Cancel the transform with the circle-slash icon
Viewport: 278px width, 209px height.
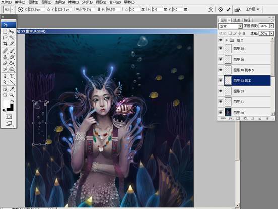click(x=220, y=9)
